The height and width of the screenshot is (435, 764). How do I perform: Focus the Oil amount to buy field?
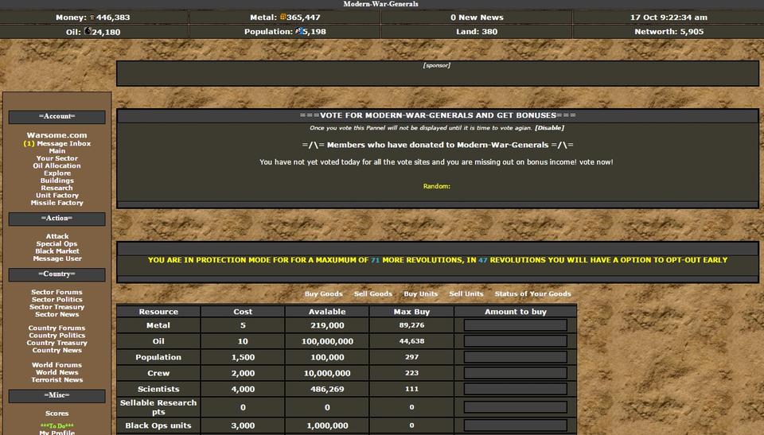[515, 341]
